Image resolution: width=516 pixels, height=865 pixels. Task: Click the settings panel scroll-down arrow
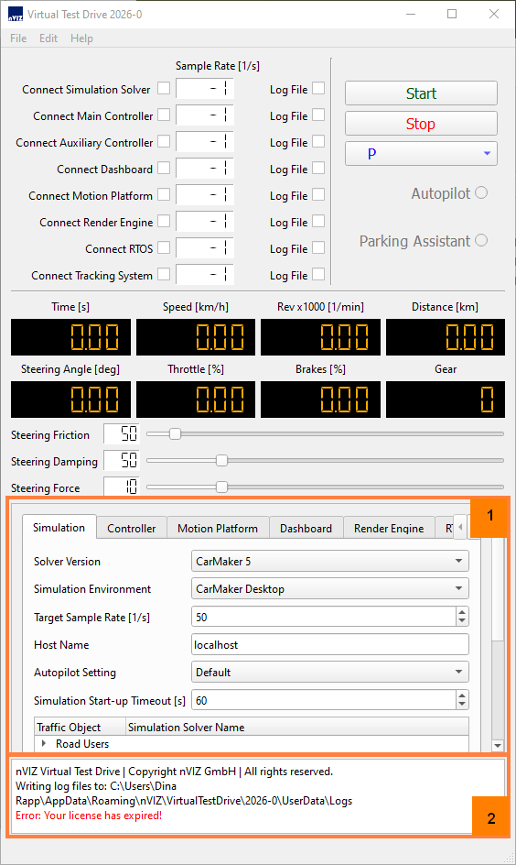coord(498,745)
